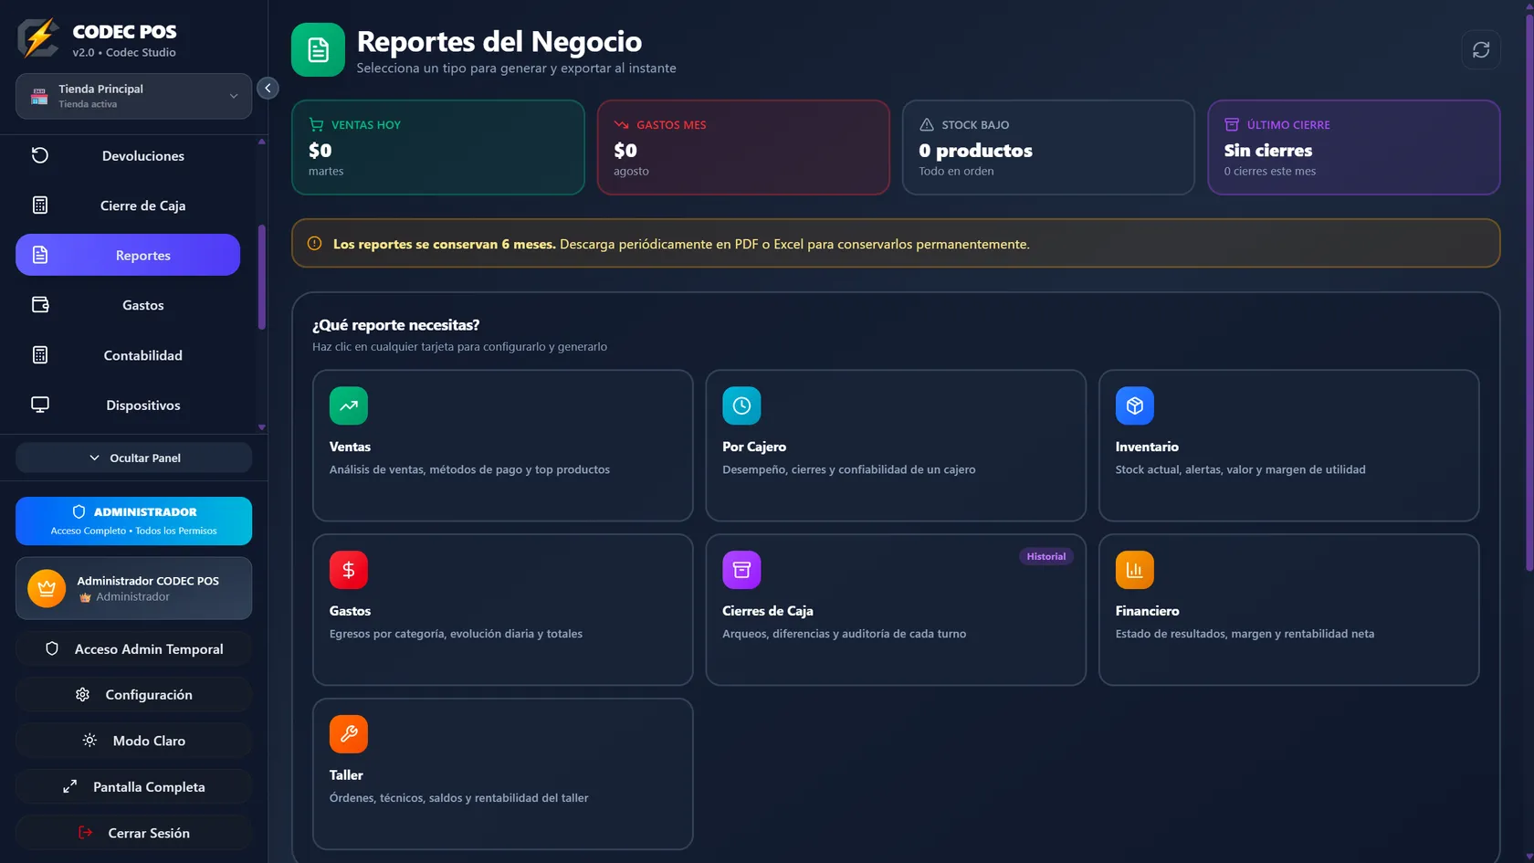Click Acceso Admin Temporal button
This screenshot has width=1534, height=863.
pos(133,648)
